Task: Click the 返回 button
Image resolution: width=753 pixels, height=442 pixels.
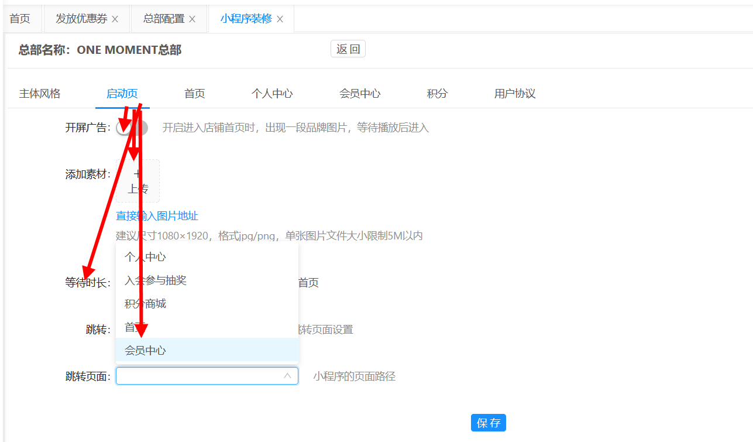Action: point(348,49)
